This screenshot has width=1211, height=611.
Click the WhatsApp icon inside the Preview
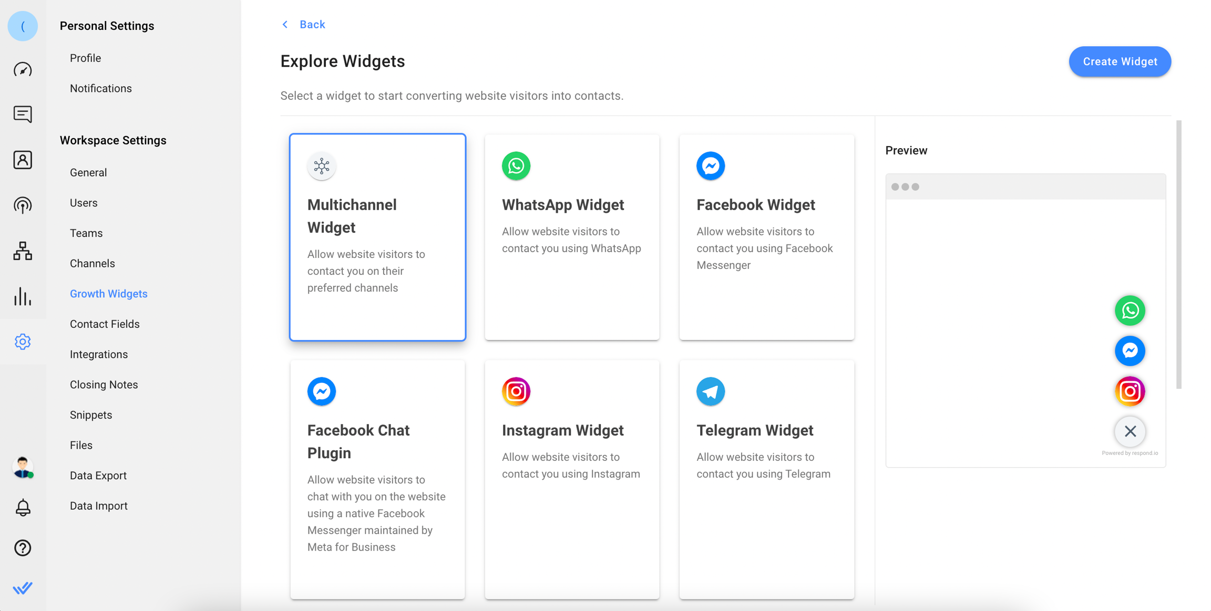pyautogui.click(x=1130, y=310)
